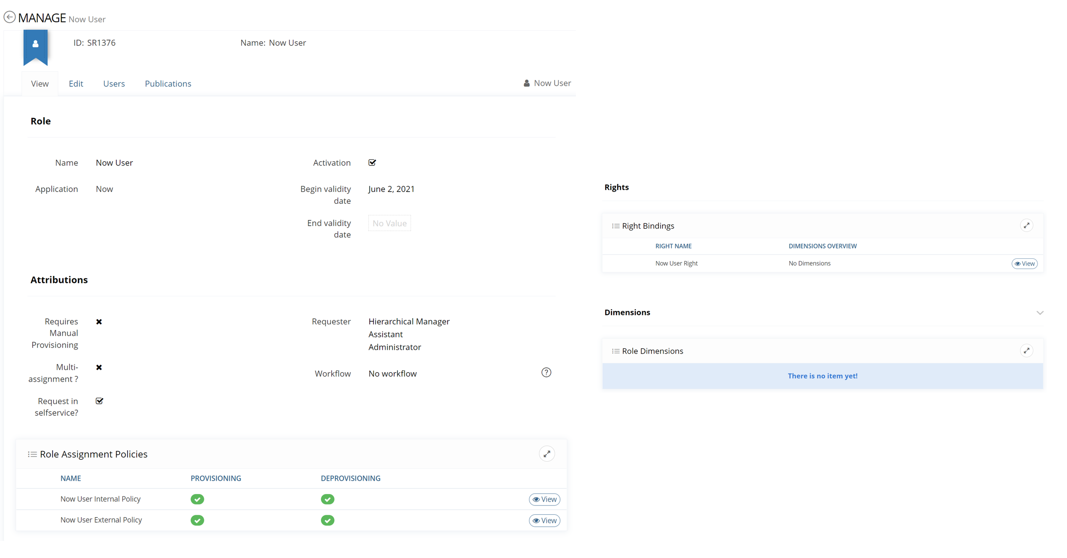View the Now User Right binding
The height and width of the screenshot is (558, 1067).
[x=1024, y=264]
